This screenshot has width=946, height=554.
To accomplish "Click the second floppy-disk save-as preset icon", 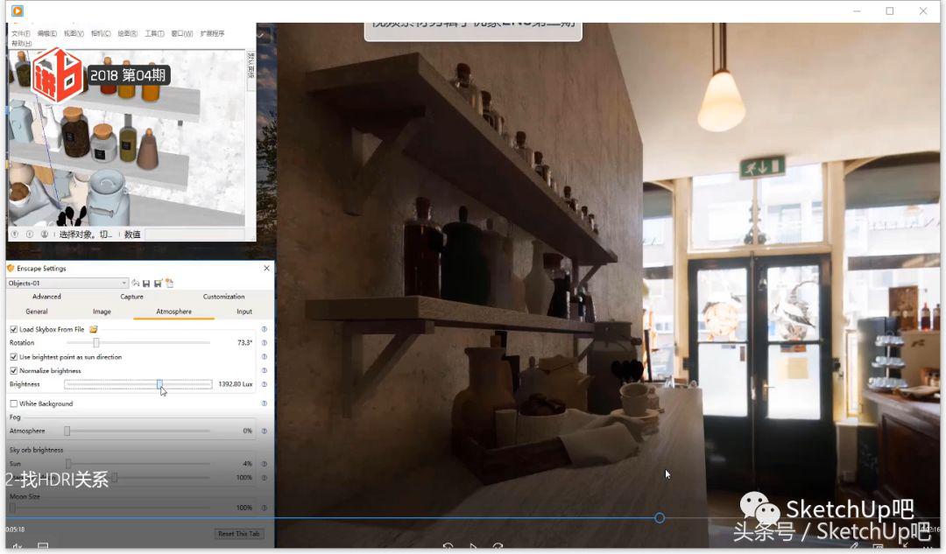I will coord(158,283).
